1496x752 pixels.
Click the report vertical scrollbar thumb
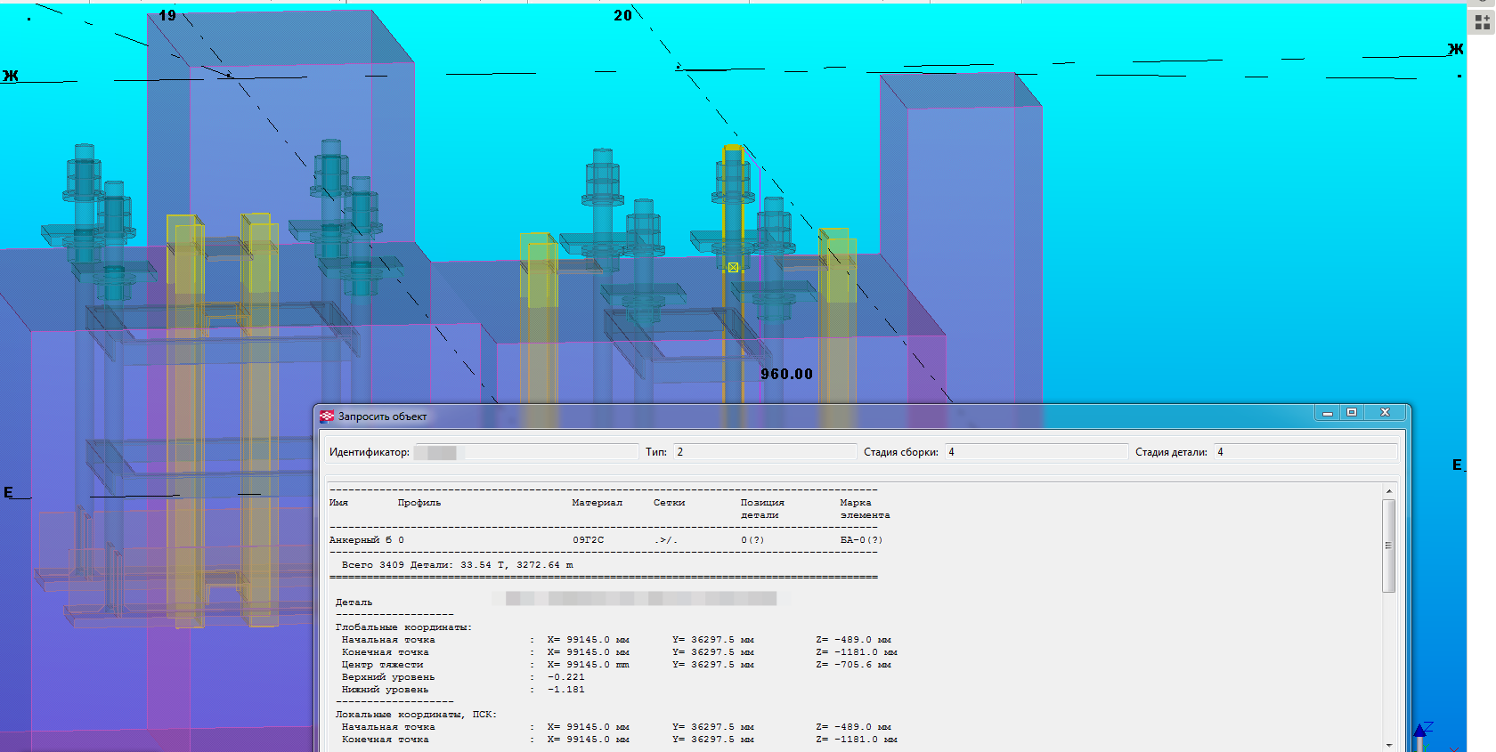point(1388,545)
